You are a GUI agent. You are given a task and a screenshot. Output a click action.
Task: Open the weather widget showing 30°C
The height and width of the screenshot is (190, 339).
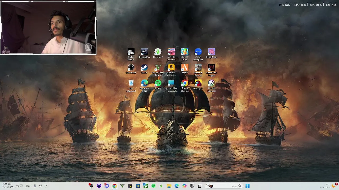[x=329, y=186]
